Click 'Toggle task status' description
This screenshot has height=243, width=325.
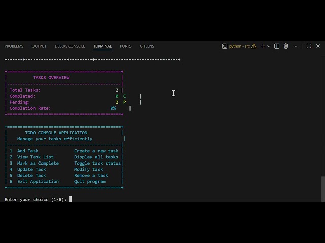(x=97, y=163)
